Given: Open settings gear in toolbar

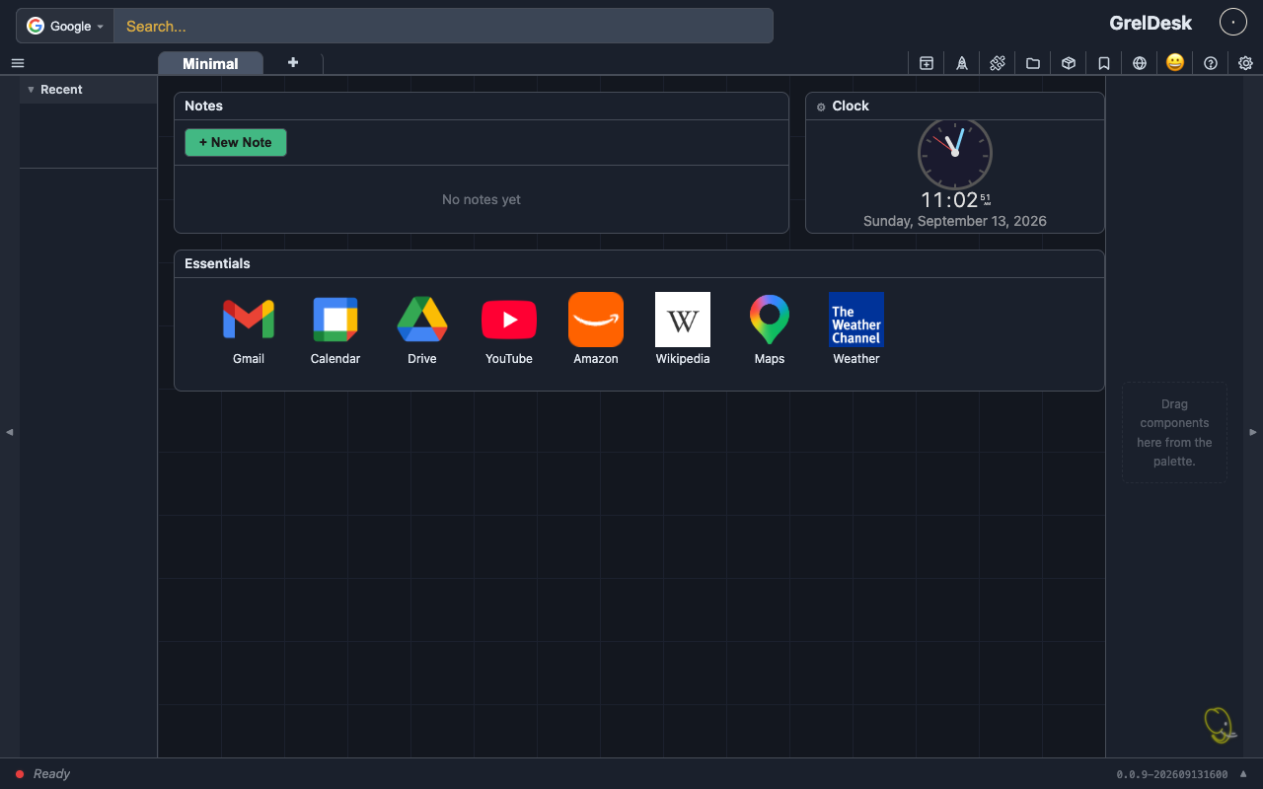Looking at the screenshot, I should pos(1246,63).
